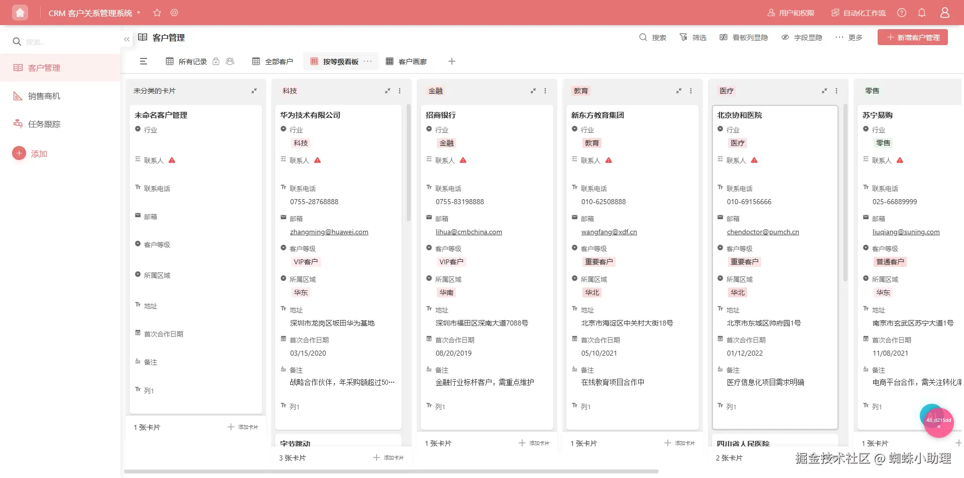Open 任务跟踪 in sidebar

[x=60, y=124]
